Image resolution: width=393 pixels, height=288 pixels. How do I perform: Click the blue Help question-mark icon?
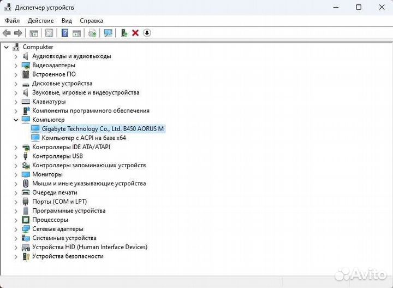click(65, 33)
